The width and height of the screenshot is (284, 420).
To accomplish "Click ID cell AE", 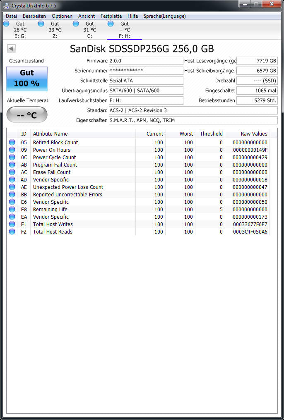I will click(24, 187).
